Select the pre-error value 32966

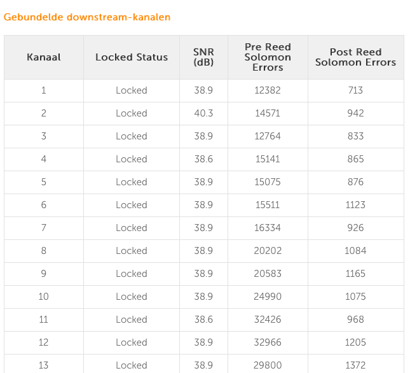268,342
